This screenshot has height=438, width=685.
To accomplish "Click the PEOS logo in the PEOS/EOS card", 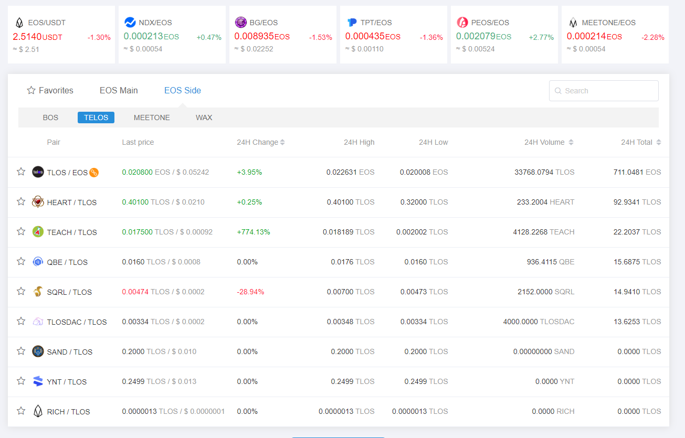I will click(462, 22).
